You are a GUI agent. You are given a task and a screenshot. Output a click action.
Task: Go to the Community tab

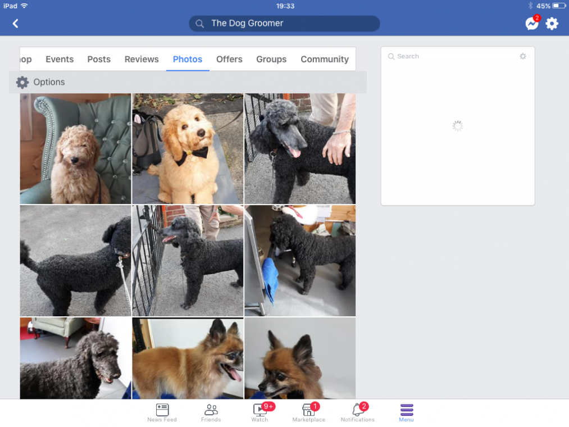(x=325, y=59)
